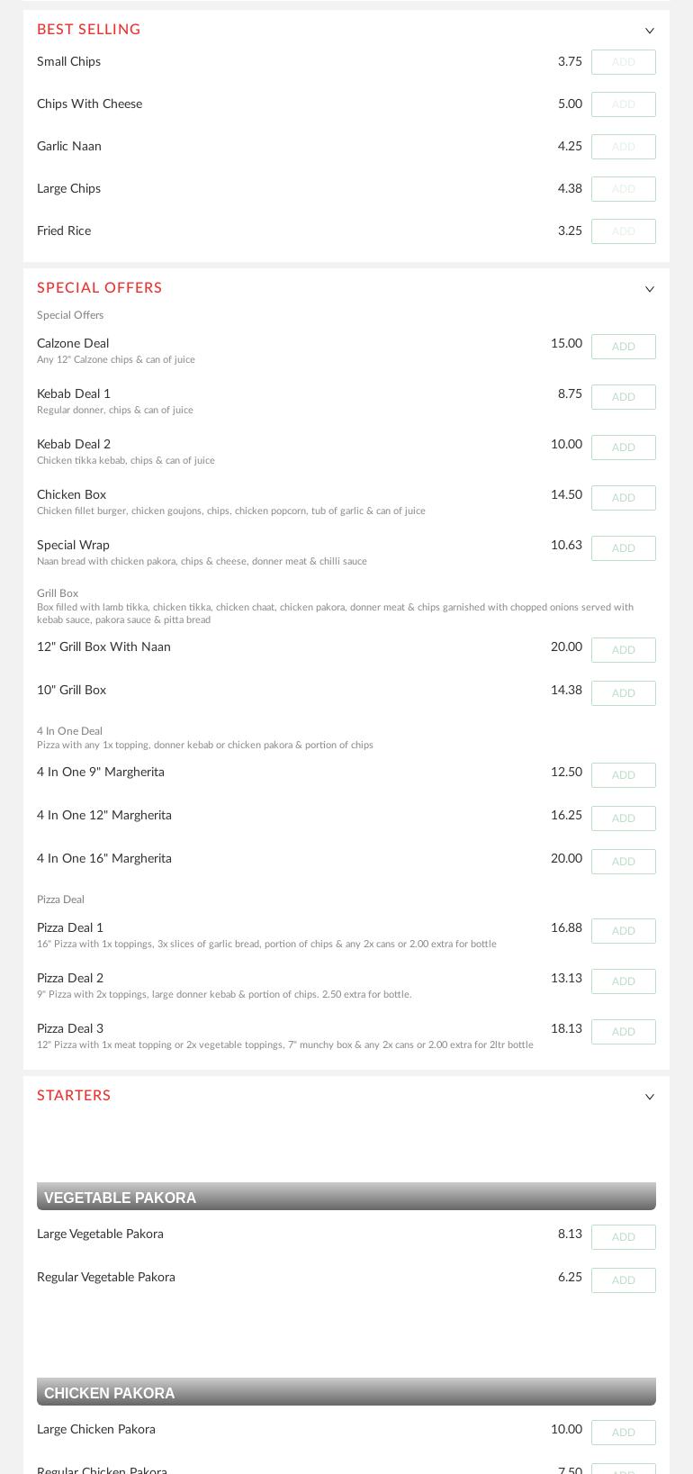This screenshot has width=693, height=1474.
Task: Collapse the BEST SELLING section
Action: [650, 30]
